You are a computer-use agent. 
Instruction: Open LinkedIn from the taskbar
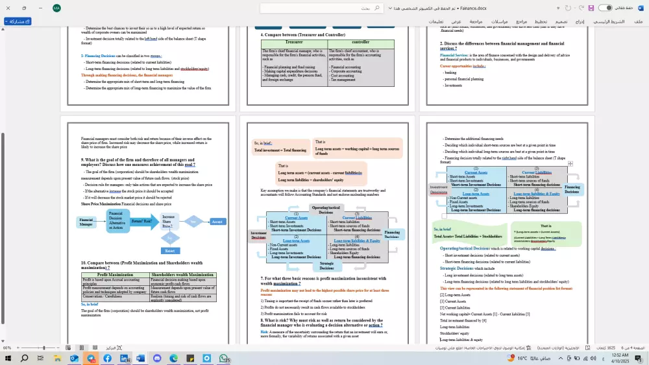(124, 358)
